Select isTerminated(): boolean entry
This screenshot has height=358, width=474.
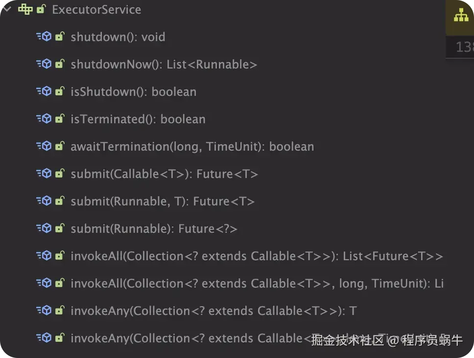[x=138, y=119]
